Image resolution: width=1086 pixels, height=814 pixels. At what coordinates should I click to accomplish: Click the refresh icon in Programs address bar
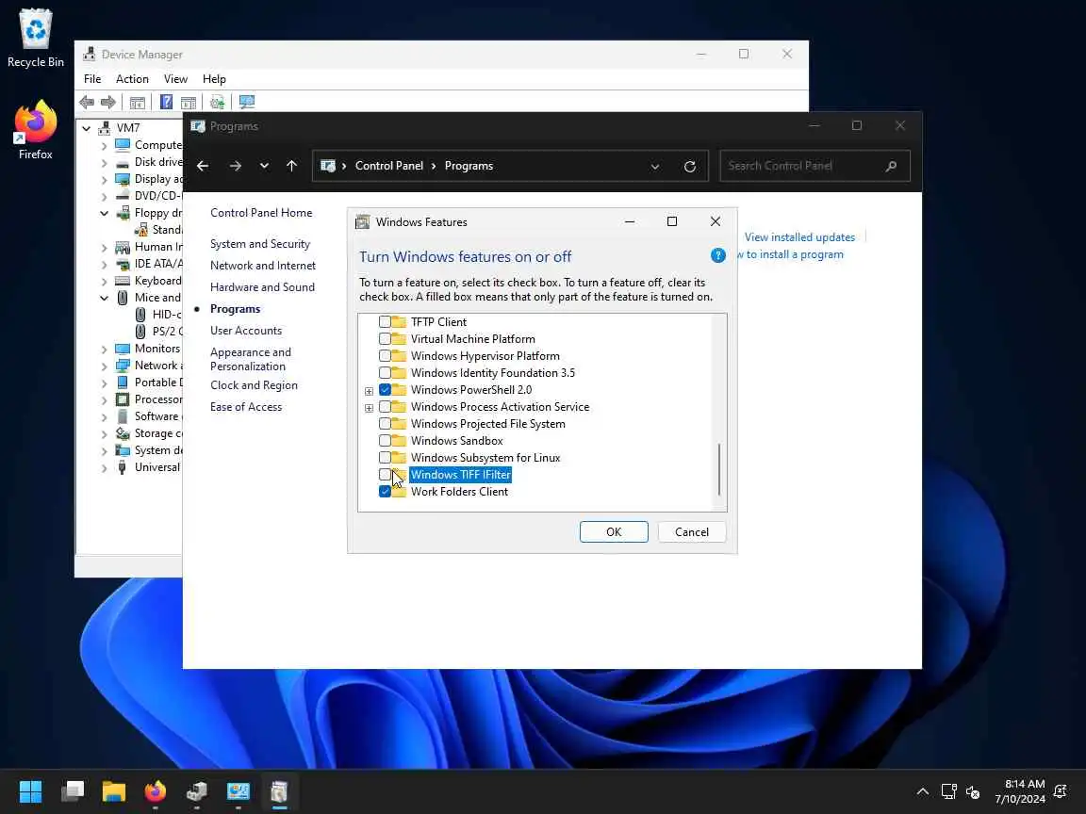point(690,166)
